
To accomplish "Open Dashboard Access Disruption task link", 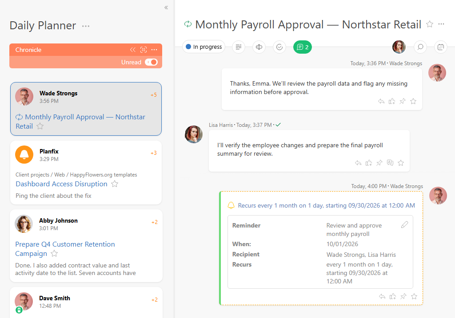I will tap(61, 184).
